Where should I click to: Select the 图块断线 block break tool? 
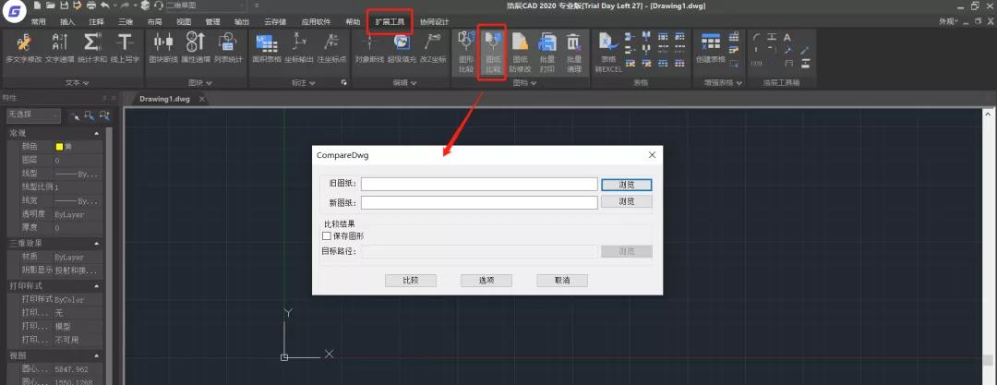[162, 47]
